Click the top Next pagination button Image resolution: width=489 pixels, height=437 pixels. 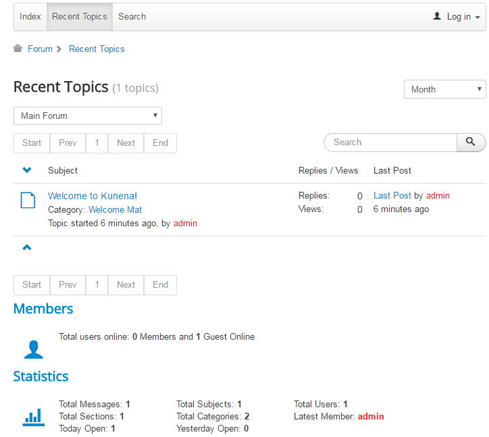click(126, 143)
